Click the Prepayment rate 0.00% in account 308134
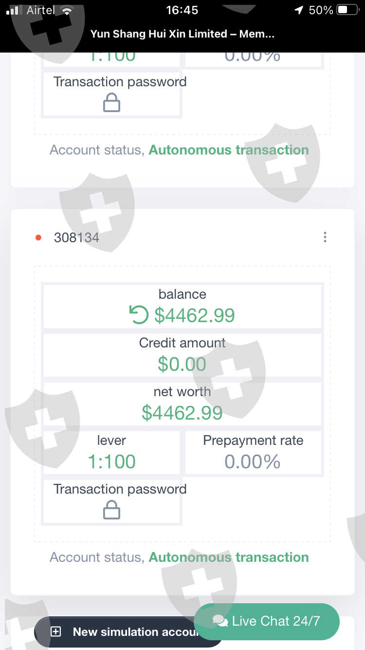Image resolution: width=365 pixels, height=650 pixels. click(253, 461)
